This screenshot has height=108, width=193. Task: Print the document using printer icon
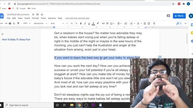pos(10,23)
